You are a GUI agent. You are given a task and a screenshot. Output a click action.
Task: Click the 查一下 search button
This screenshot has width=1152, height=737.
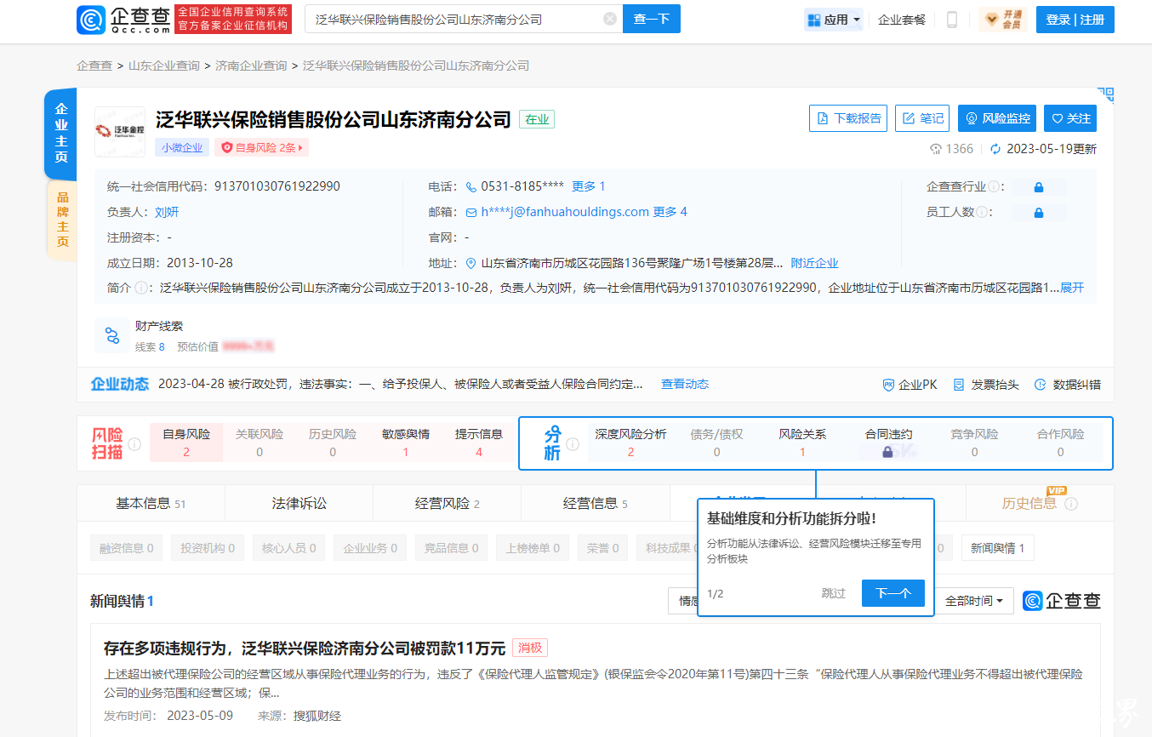pos(652,19)
